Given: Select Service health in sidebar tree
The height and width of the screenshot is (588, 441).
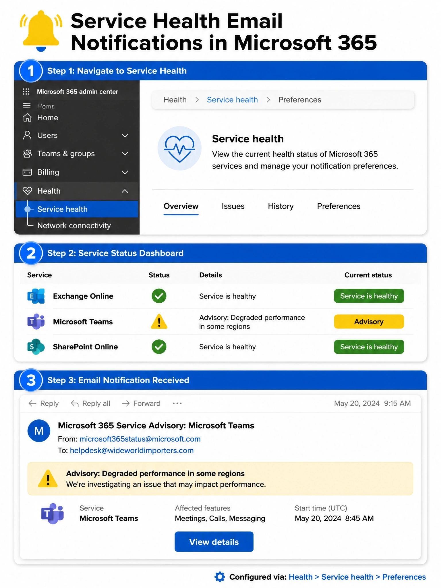Looking at the screenshot, I should (x=77, y=209).
